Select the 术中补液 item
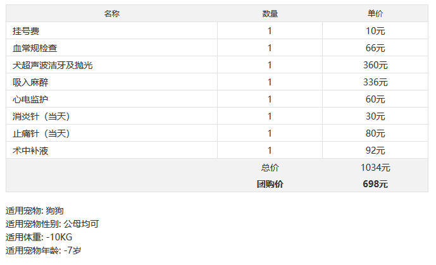 30,151
